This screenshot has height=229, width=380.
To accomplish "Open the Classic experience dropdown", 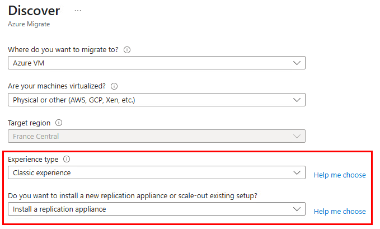I will (x=157, y=172).
